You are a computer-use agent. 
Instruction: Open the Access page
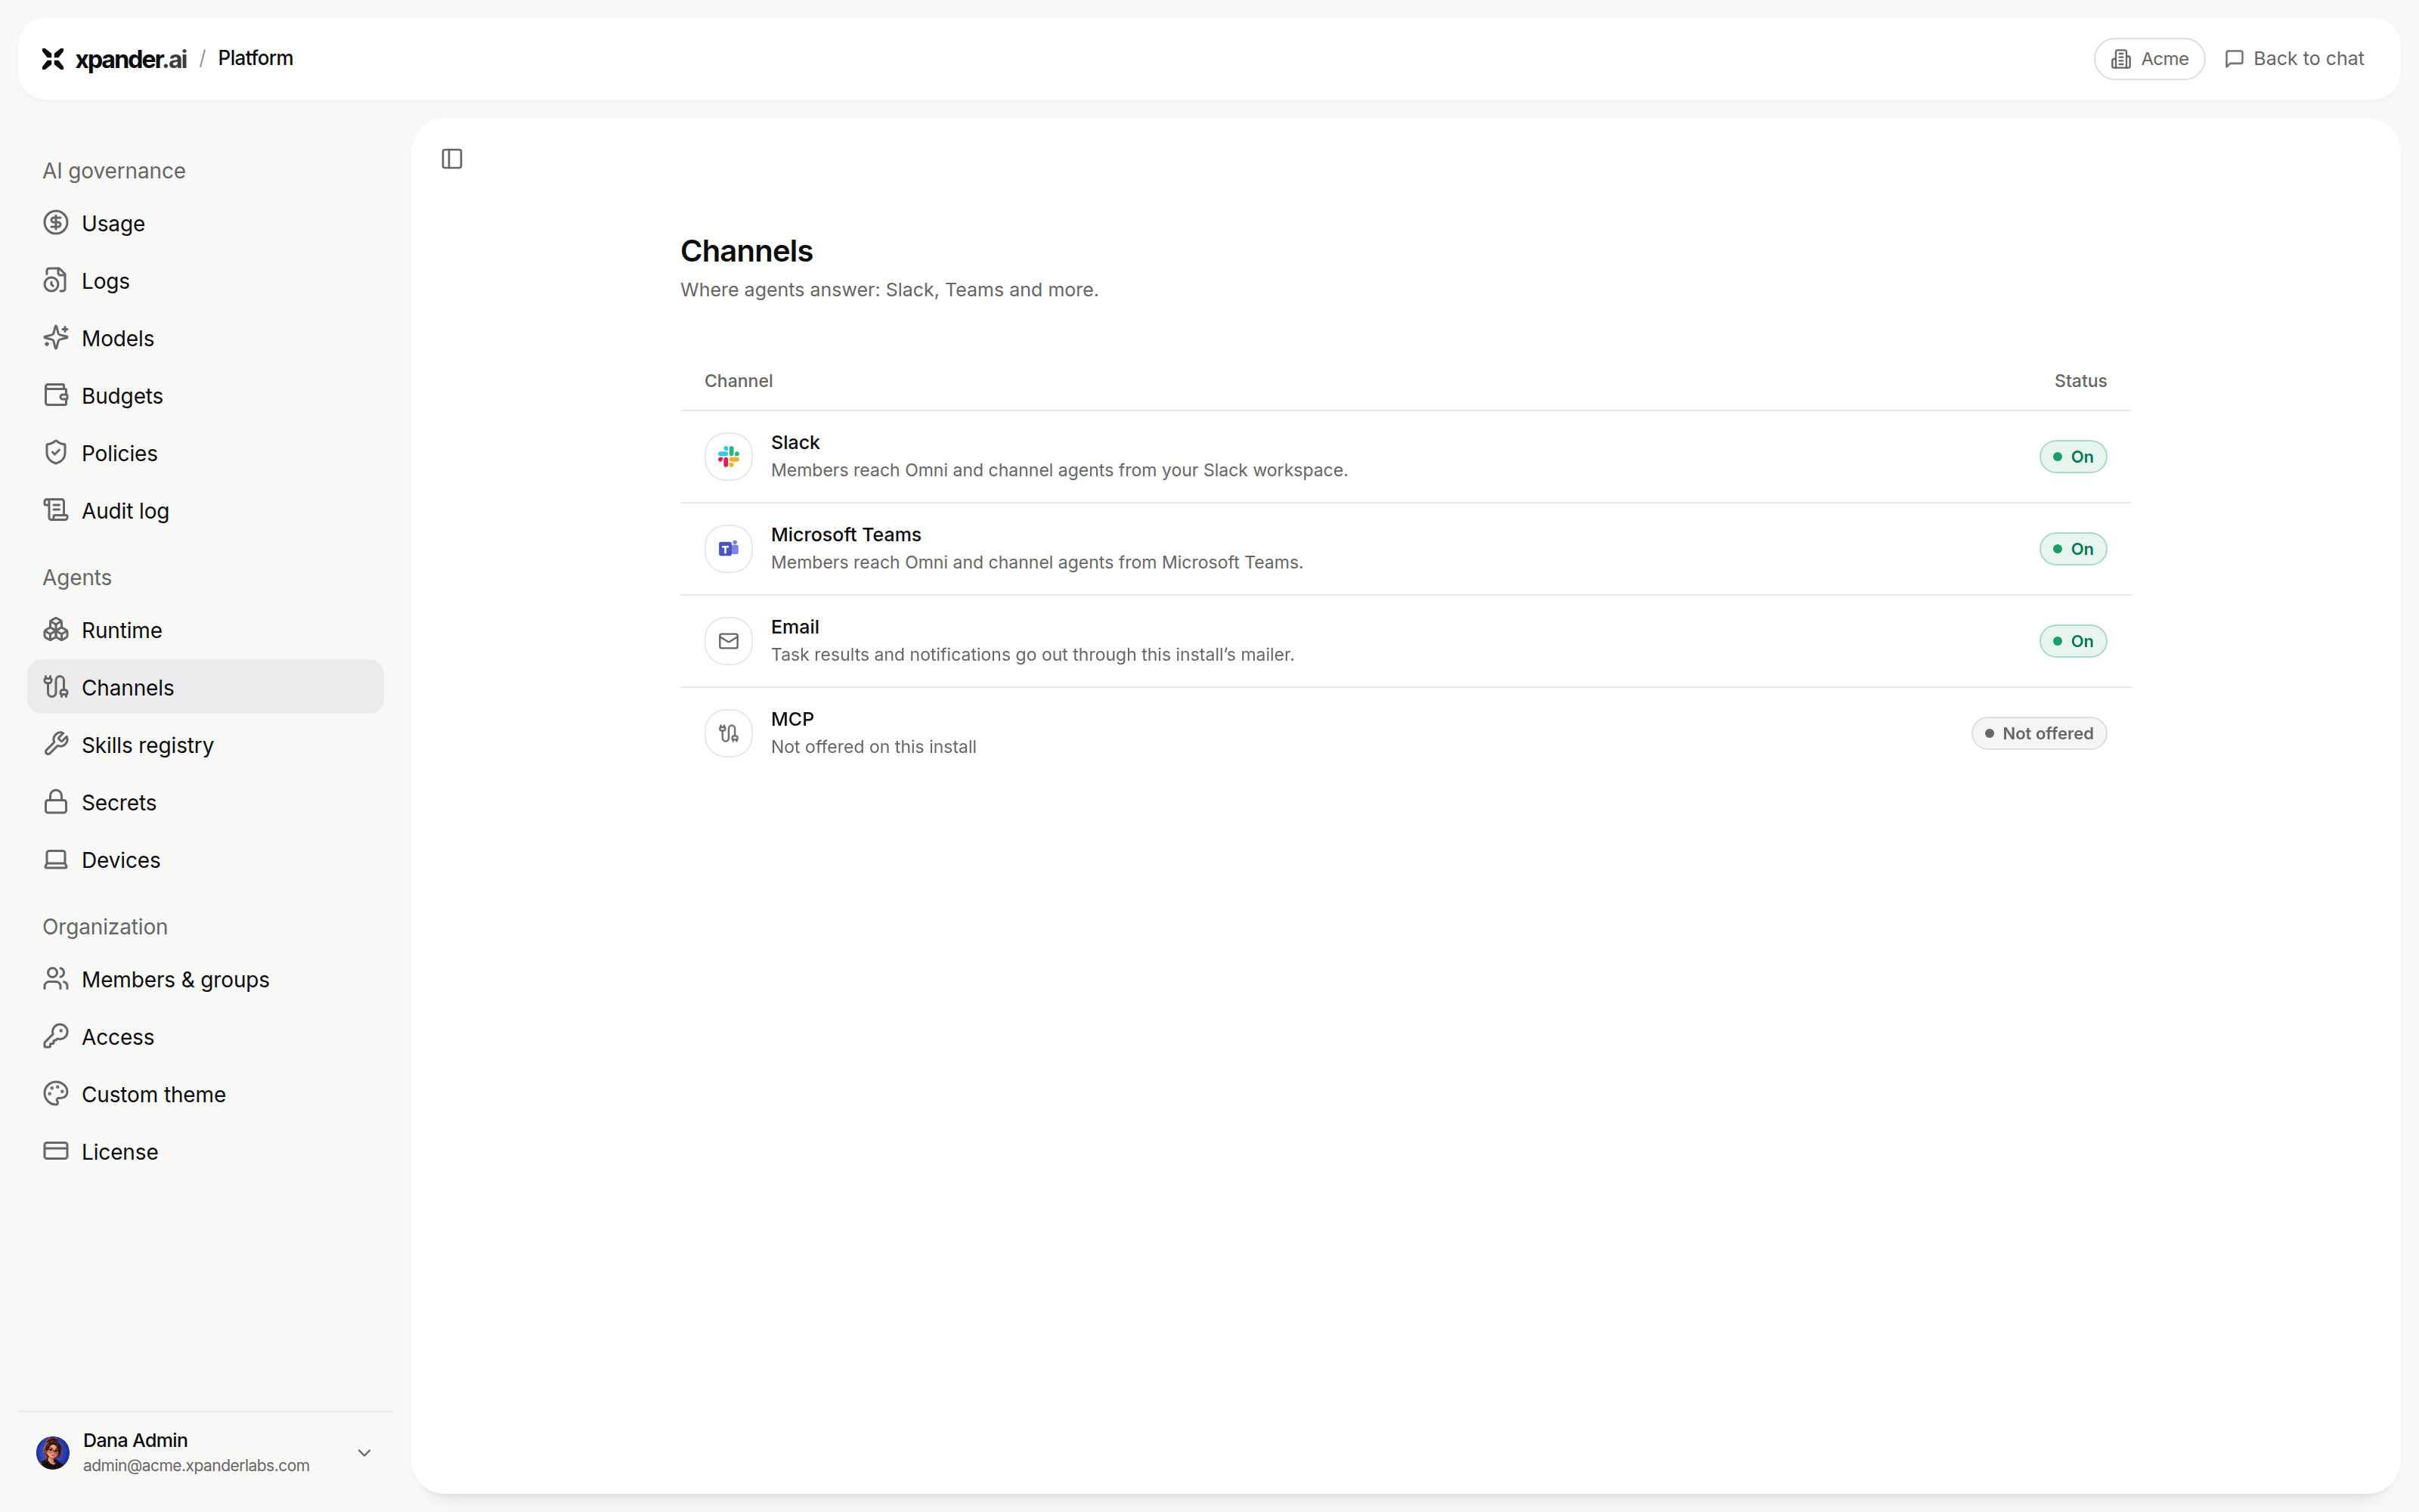coord(206,1037)
